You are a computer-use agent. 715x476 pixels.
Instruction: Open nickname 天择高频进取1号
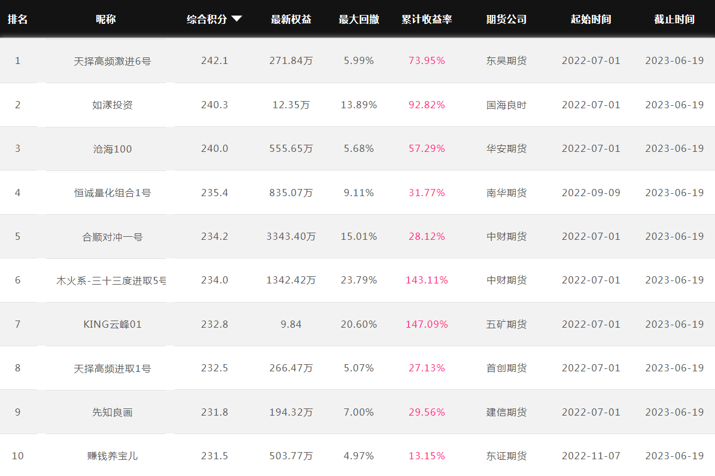coord(112,368)
